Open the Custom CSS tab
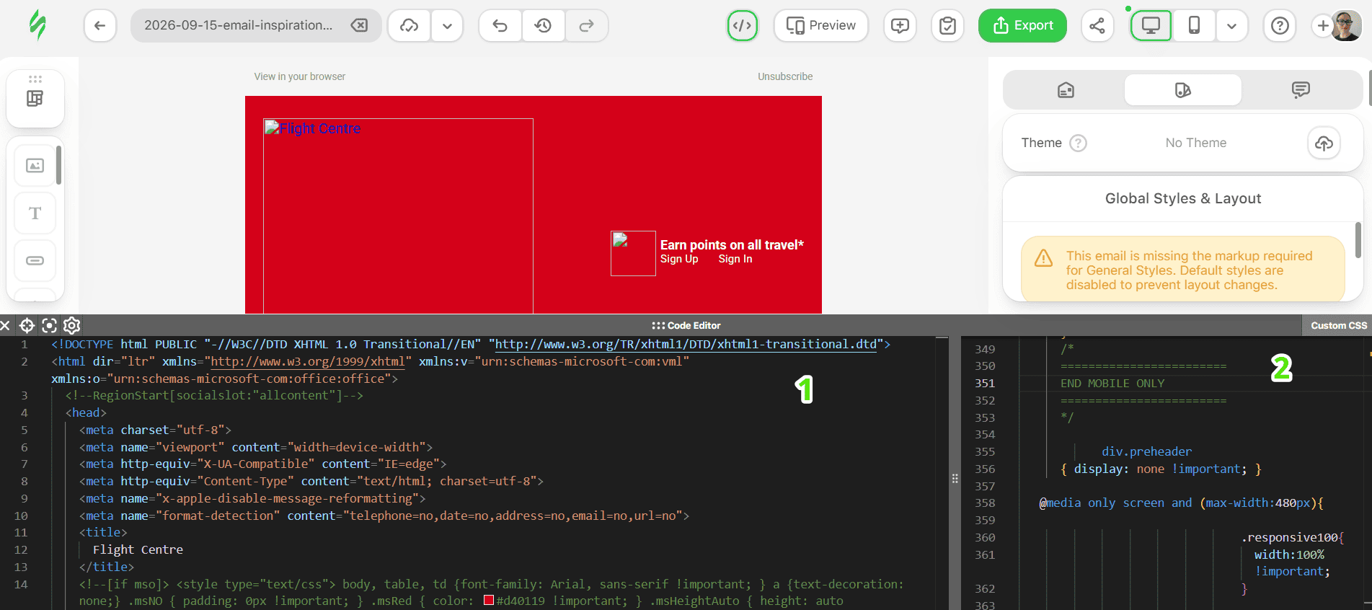The width and height of the screenshot is (1372, 610). (x=1338, y=325)
